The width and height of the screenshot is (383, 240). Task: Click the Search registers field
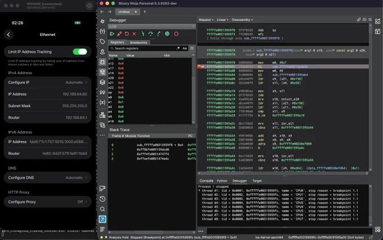[x=144, y=48]
